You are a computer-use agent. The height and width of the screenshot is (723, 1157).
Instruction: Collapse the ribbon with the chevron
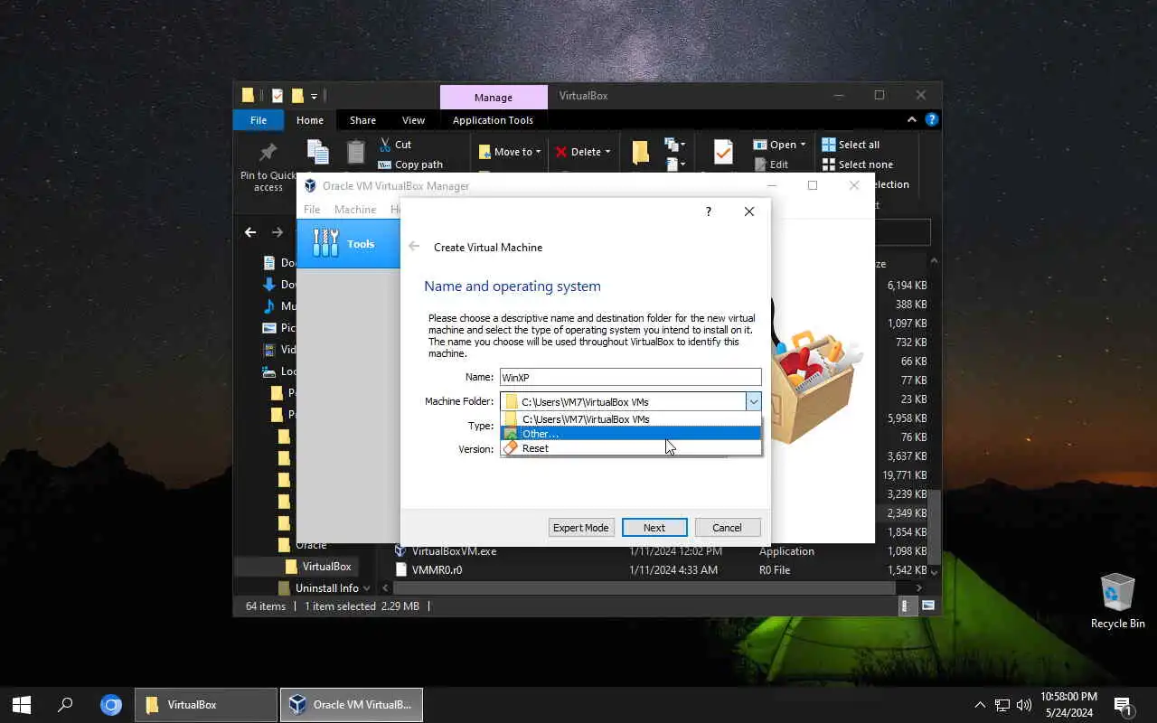(x=912, y=120)
